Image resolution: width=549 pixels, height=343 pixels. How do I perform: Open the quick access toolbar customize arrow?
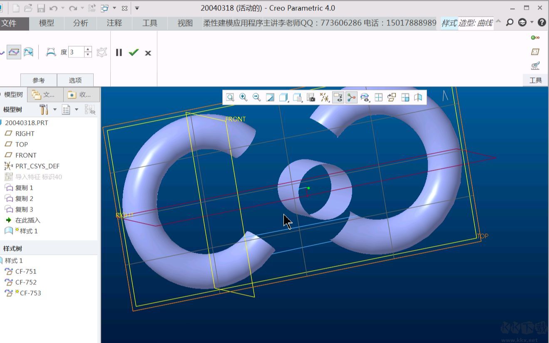137,8
